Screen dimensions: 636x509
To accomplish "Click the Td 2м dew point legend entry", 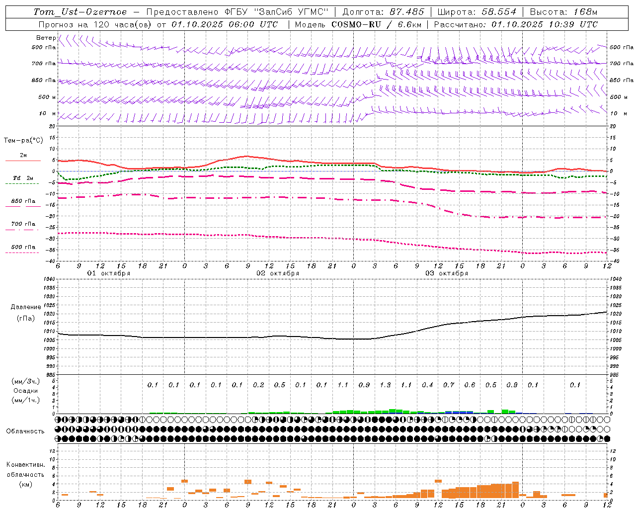I will pos(23,178).
